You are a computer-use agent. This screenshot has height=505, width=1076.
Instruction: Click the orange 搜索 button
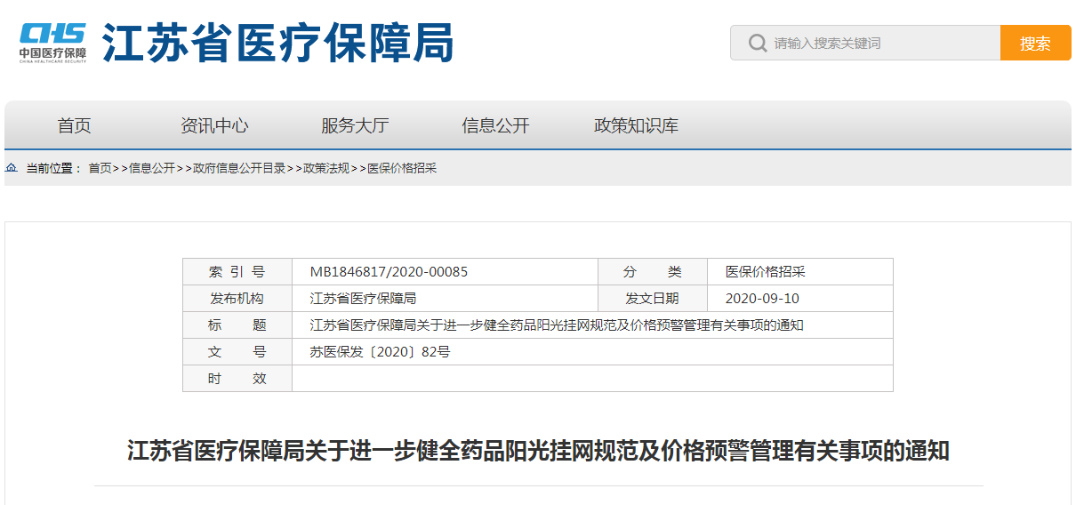1035,43
